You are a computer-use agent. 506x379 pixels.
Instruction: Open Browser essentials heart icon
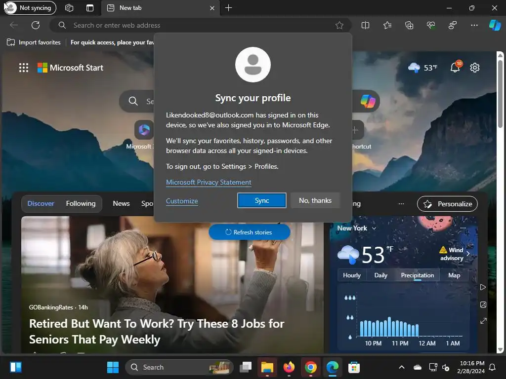pyautogui.click(x=431, y=25)
